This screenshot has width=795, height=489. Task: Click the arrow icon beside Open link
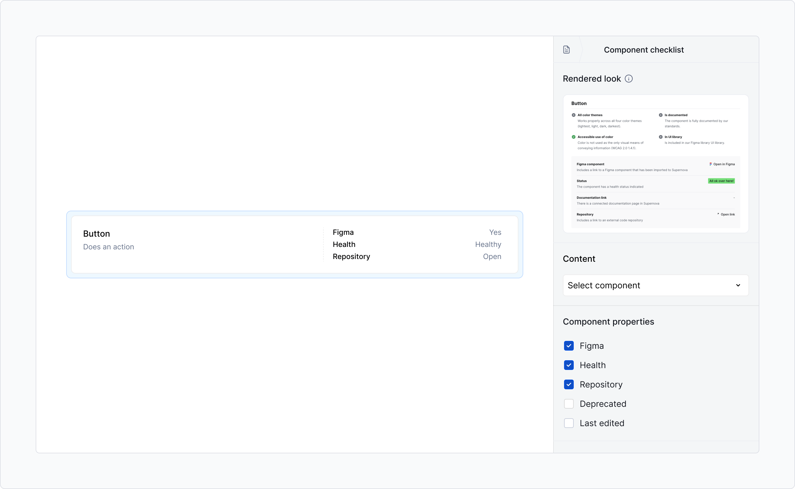(718, 214)
